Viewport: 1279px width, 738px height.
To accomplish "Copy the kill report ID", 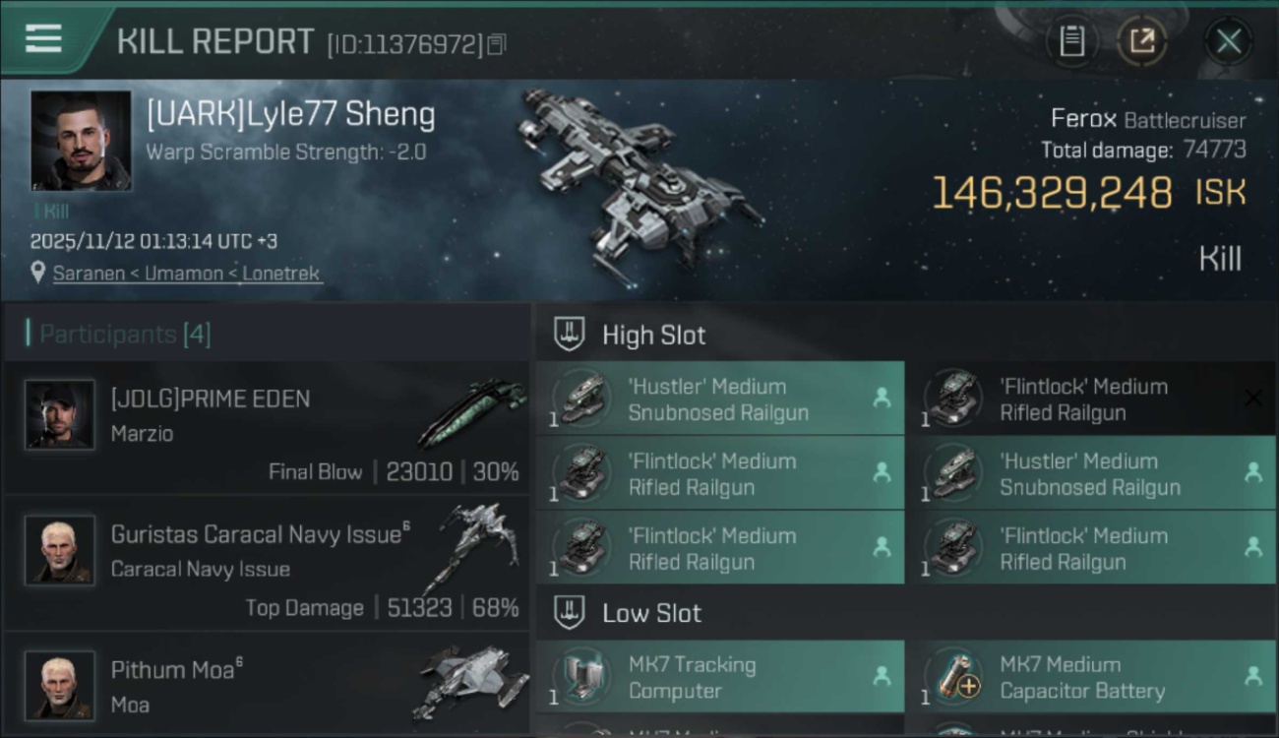I will (x=497, y=44).
